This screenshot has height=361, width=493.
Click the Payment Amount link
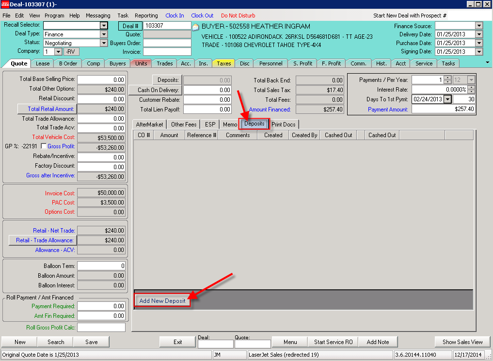pyautogui.click(x=388, y=110)
